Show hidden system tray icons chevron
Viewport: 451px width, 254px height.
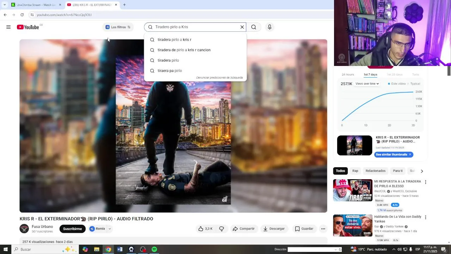[x=394, y=249]
